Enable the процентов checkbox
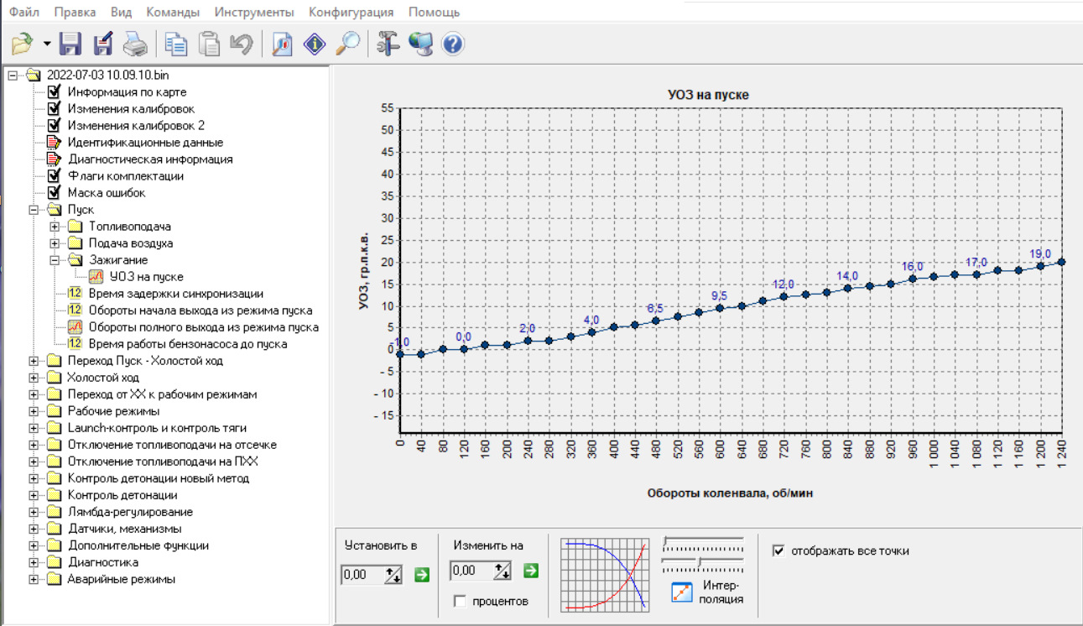Screen dimensions: 1083x626 tap(460, 601)
